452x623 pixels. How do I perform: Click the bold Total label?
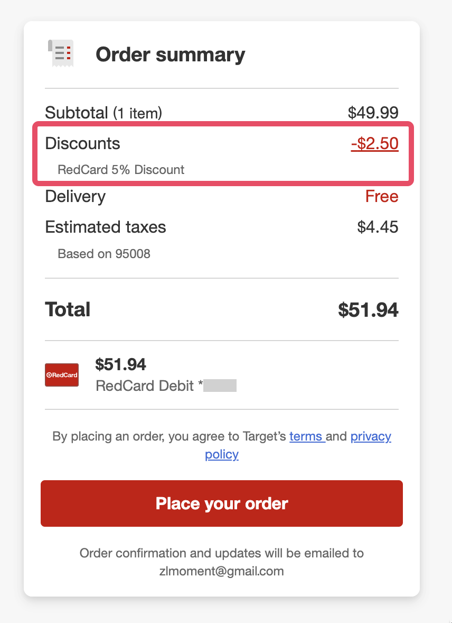(68, 309)
